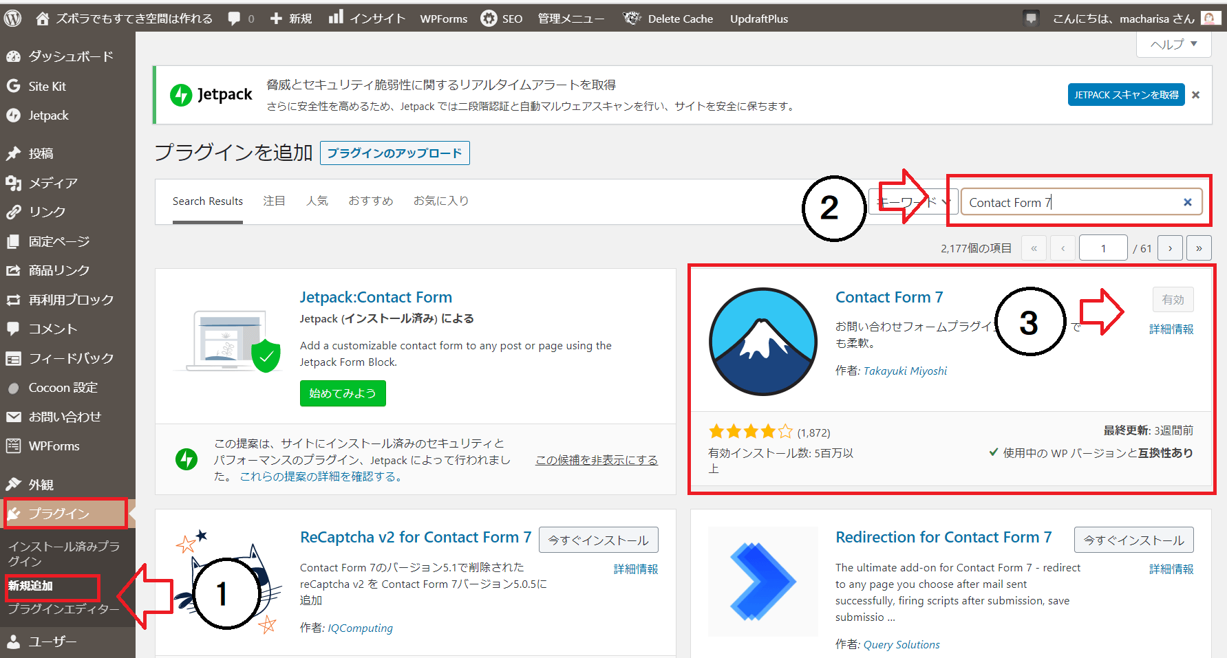Open the WPForms item in the sidebar
The image size is (1227, 658).
(x=54, y=446)
